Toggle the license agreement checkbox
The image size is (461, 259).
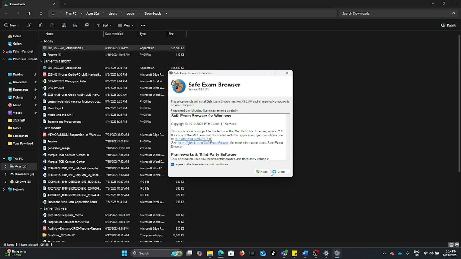pyautogui.click(x=173, y=164)
